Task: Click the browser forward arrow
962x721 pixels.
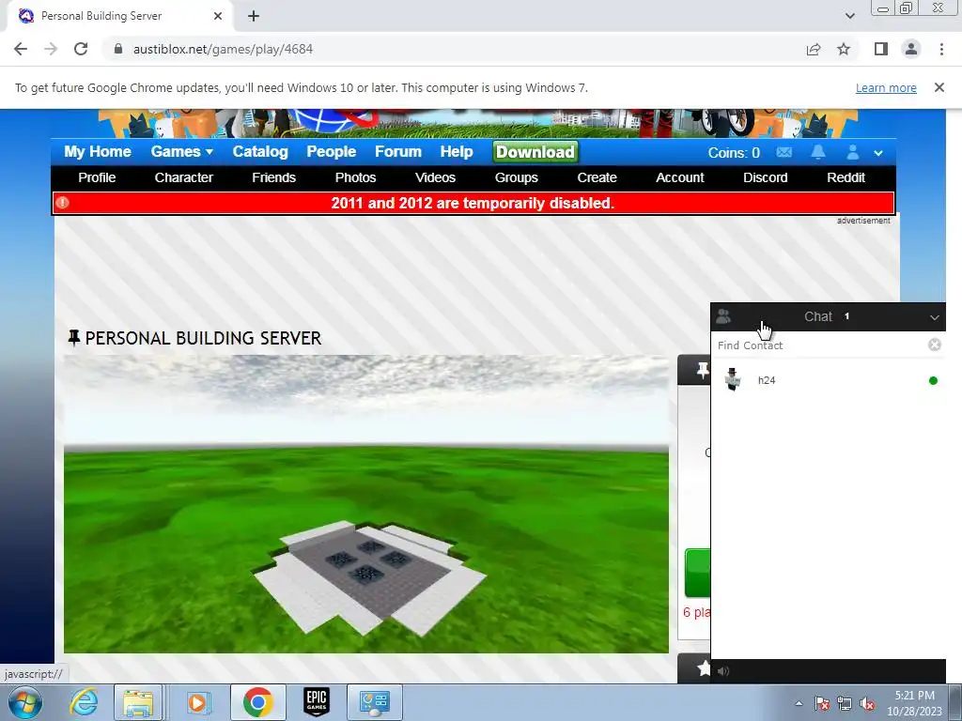Action: click(51, 49)
